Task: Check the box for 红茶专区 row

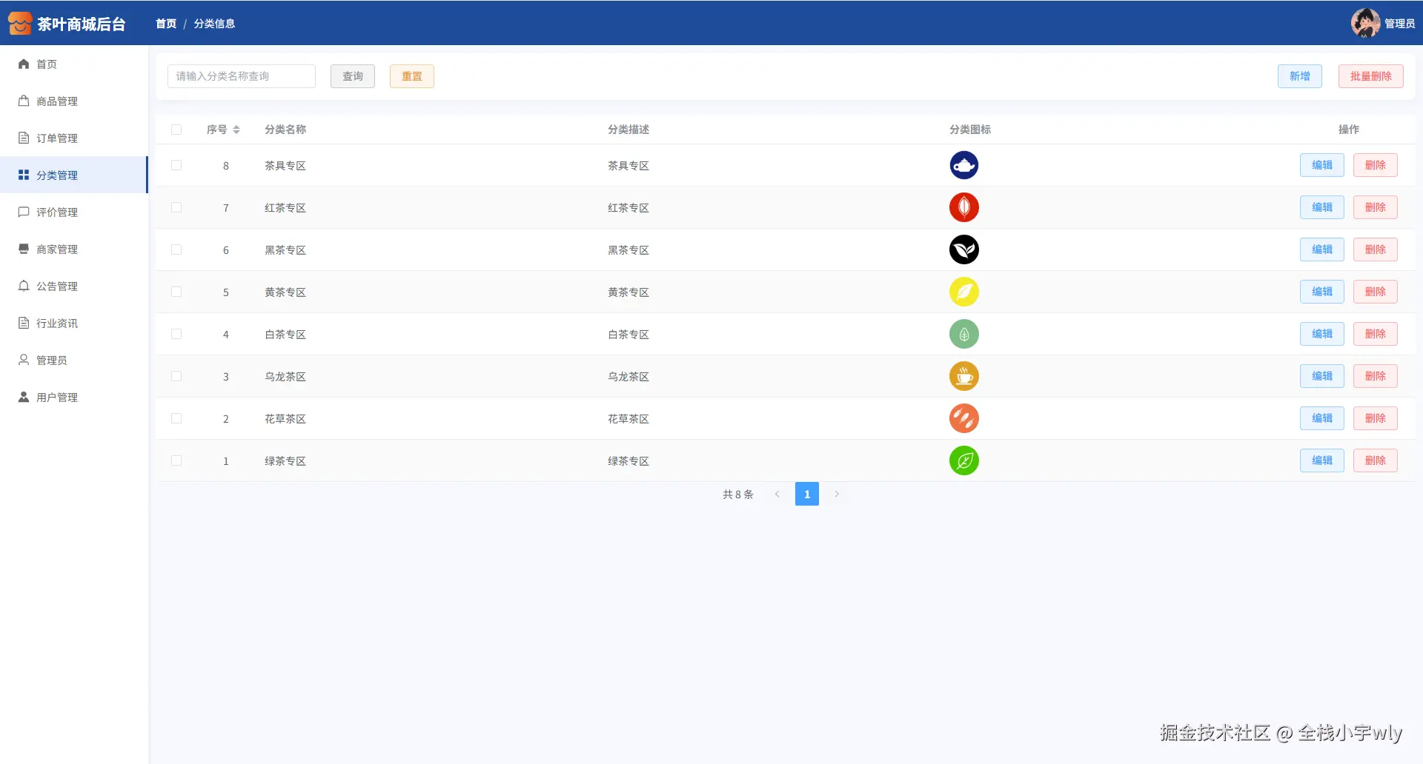Action: pyautogui.click(x=176, y=207)
